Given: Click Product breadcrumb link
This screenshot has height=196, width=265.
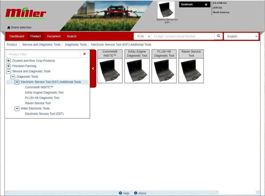Looking at the screenshot, I should 12,44.
